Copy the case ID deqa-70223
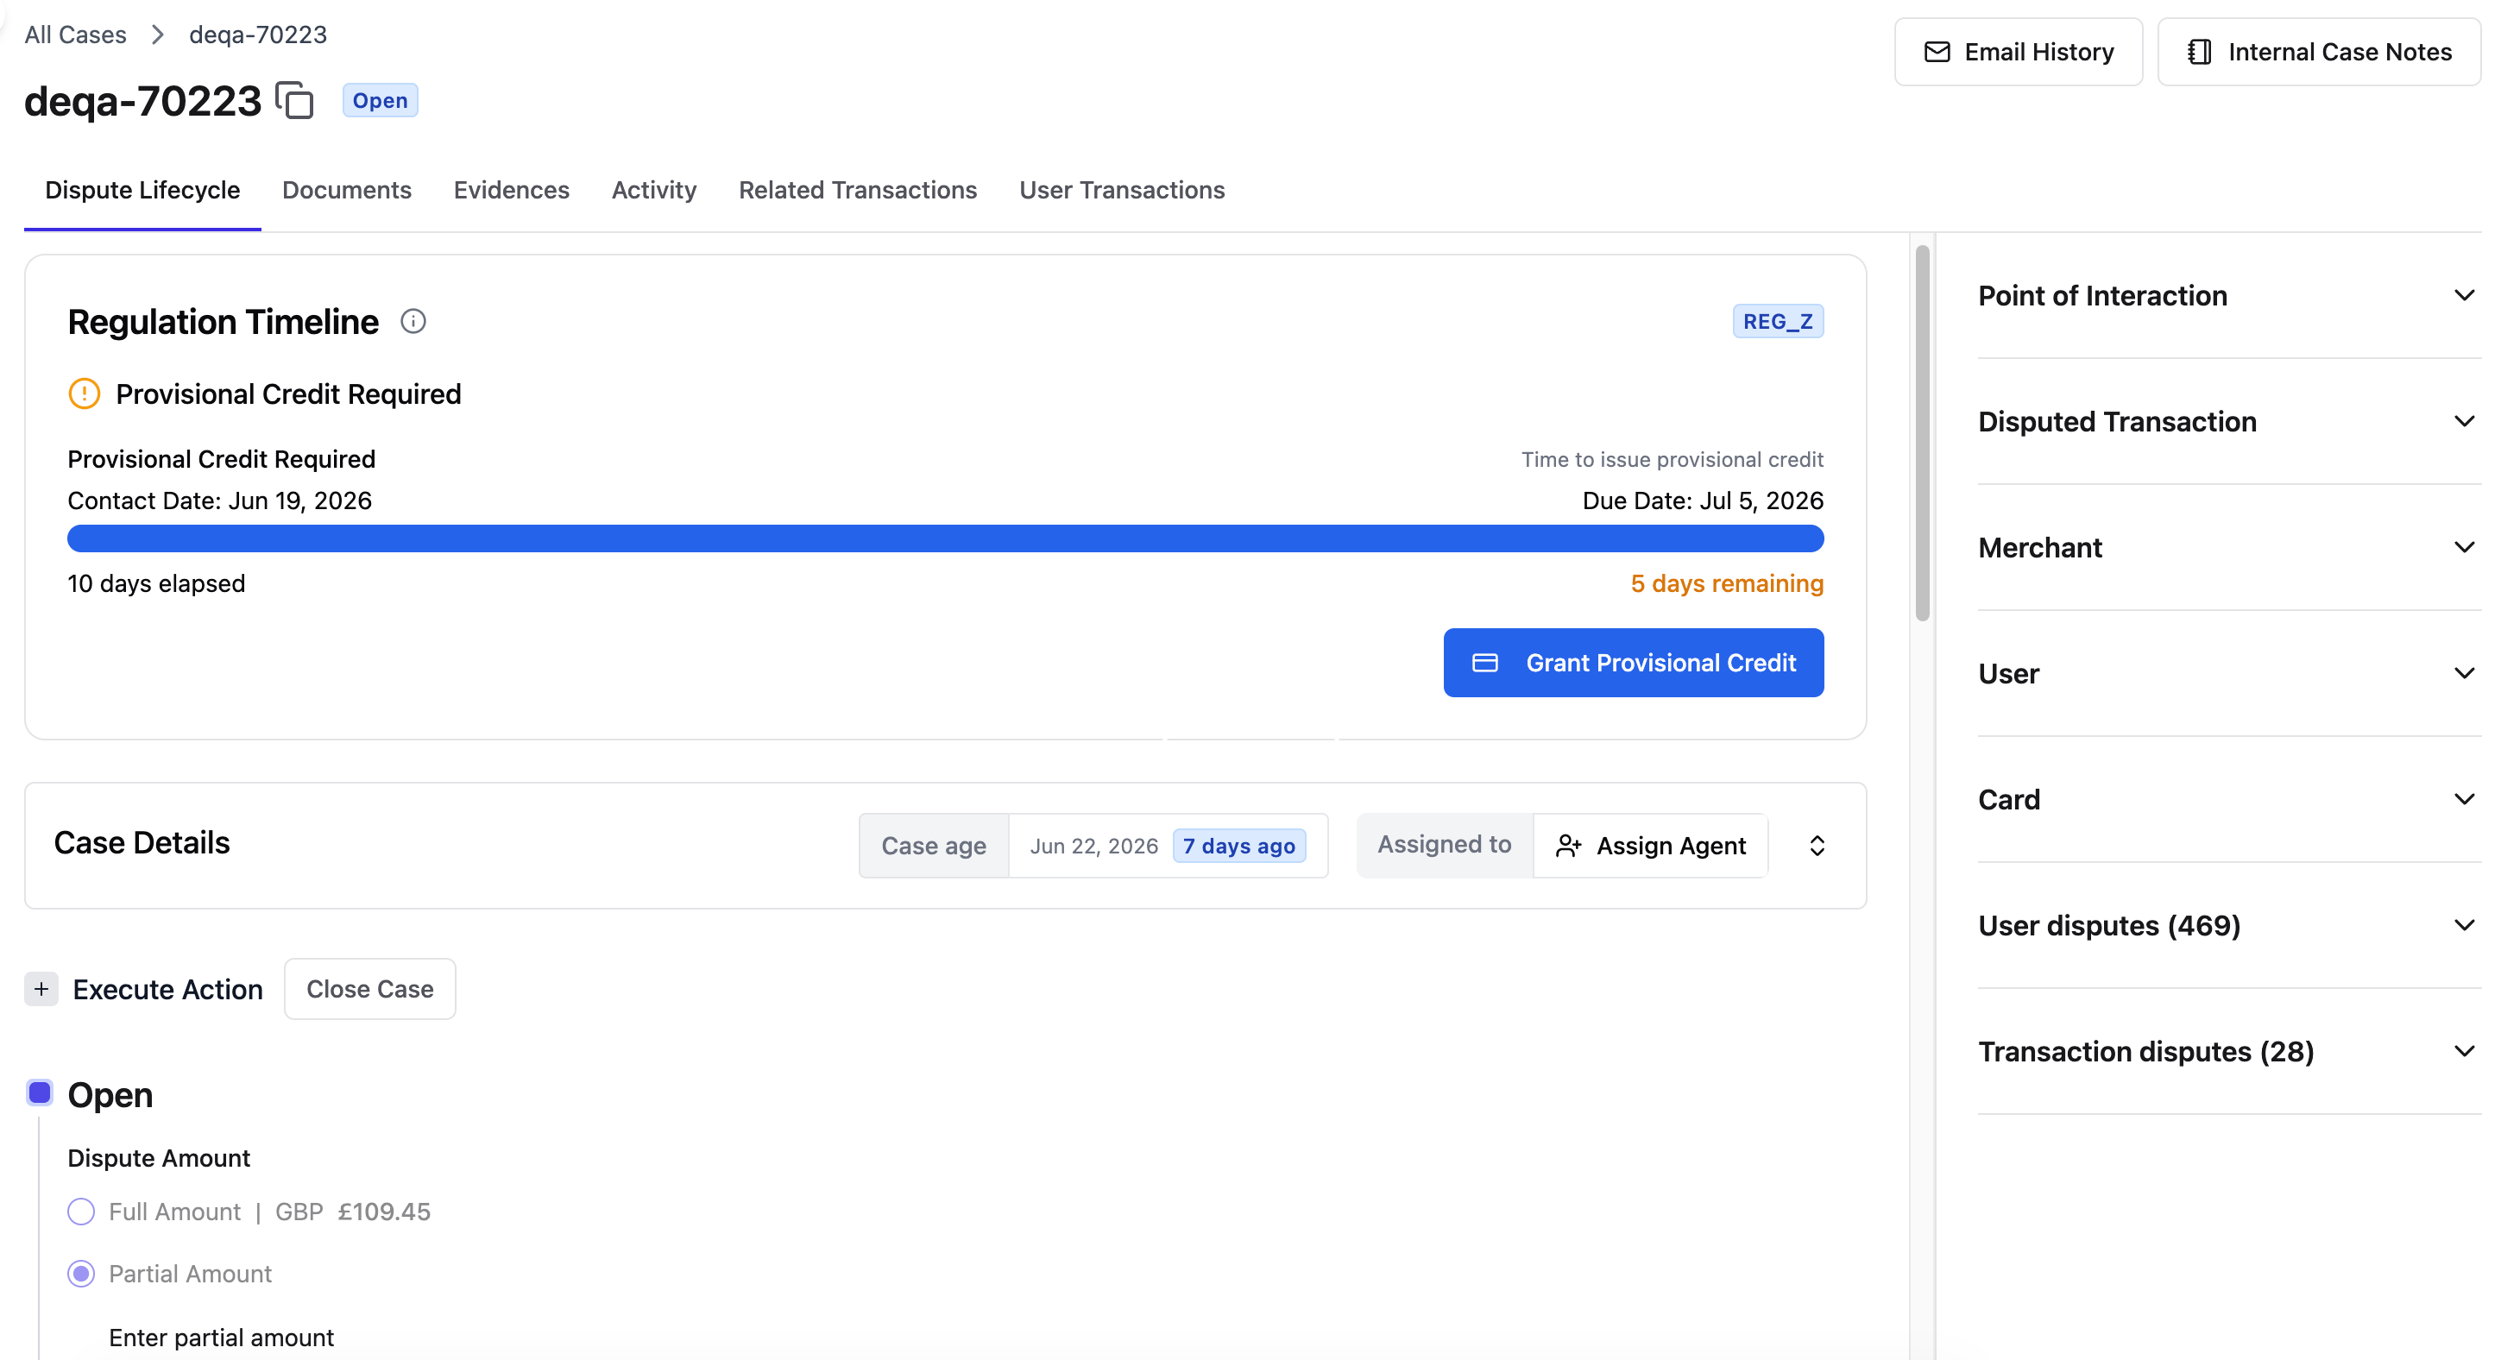2501x1360 pixels. tap(294, 100)
